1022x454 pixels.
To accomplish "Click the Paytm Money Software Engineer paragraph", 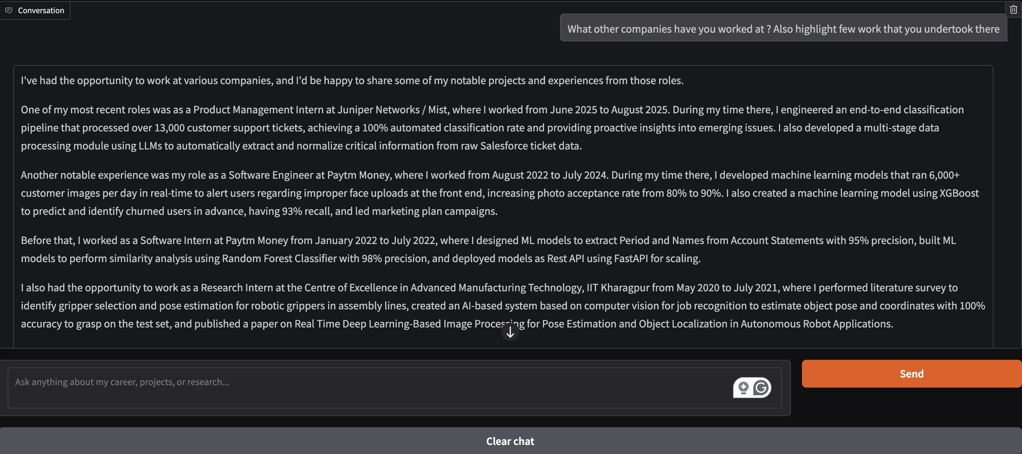I will pyautogui.click(x=492, y=193).
